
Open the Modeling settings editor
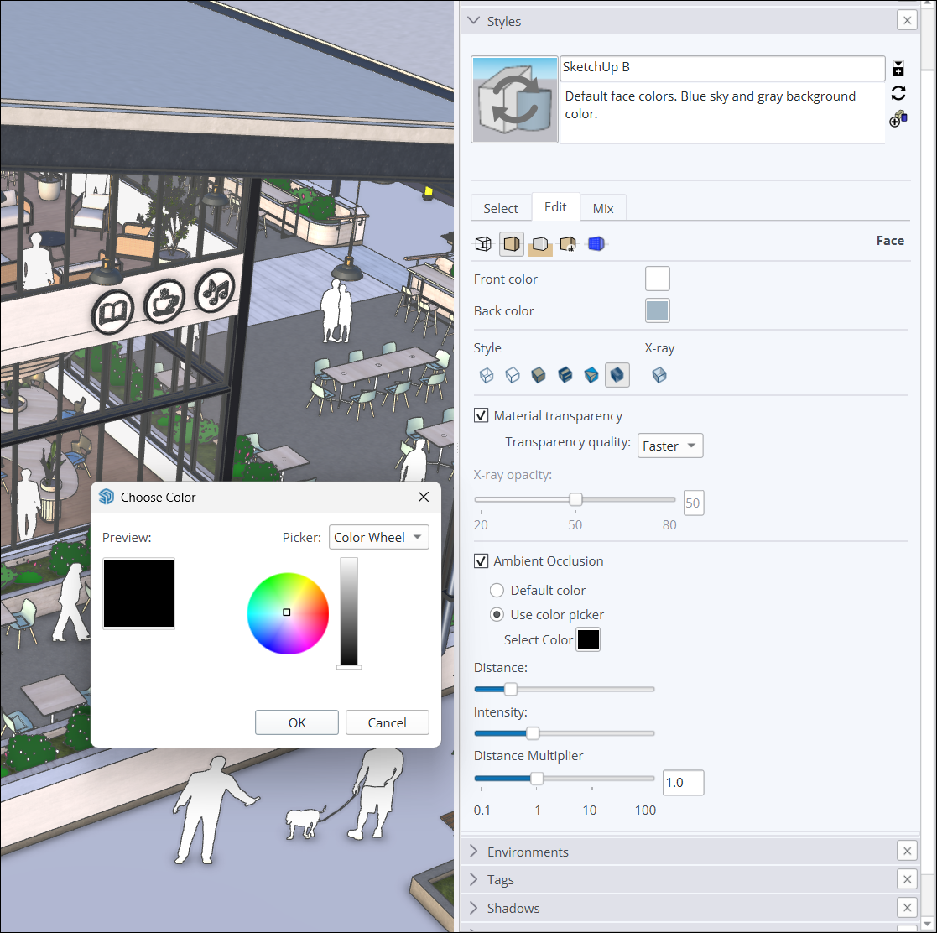coord(596,243)
